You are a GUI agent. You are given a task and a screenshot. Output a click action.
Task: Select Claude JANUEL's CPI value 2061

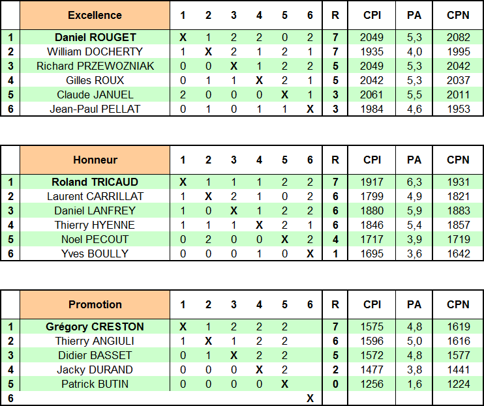[x=372, y=94]
